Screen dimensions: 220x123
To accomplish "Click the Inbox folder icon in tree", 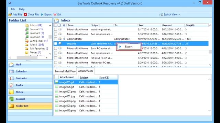I will [x=27, y=25].
